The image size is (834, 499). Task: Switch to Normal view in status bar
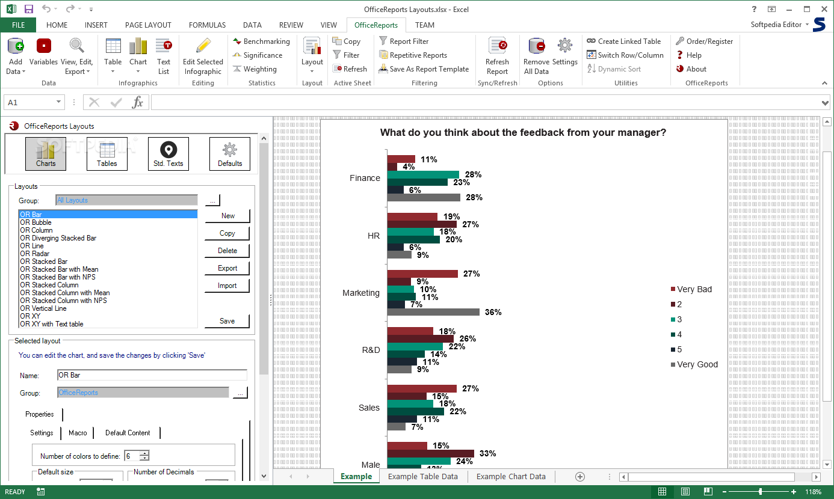[x=662, y=492]
